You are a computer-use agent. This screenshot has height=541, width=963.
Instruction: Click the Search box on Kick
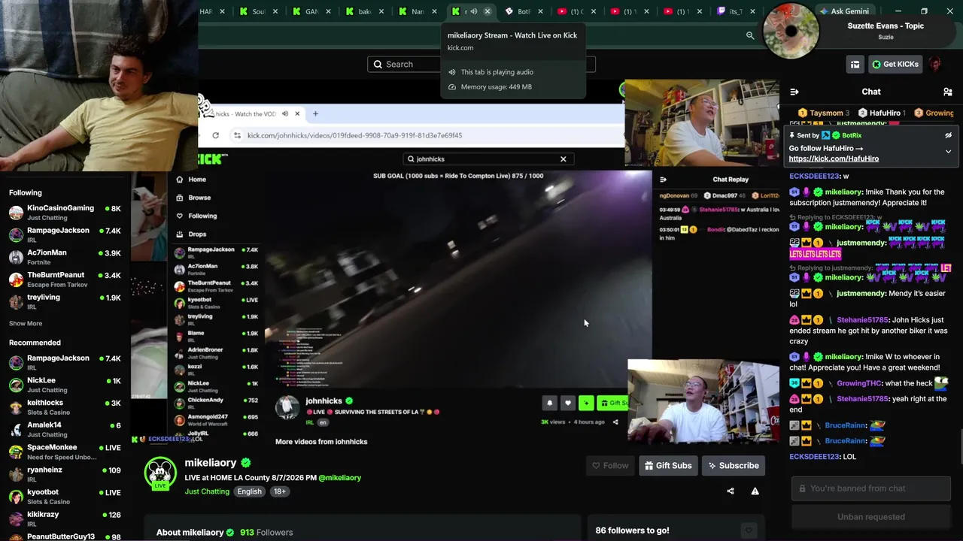coord(481,65)
